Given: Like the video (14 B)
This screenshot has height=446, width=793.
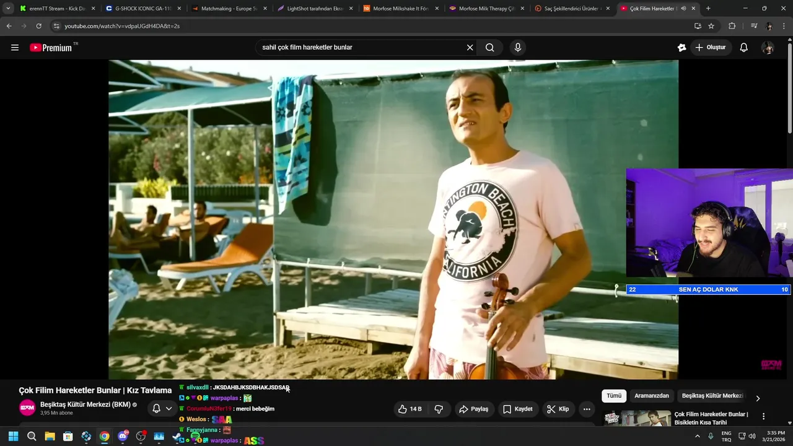Looking at the screenshot, I should pos(410,409).
